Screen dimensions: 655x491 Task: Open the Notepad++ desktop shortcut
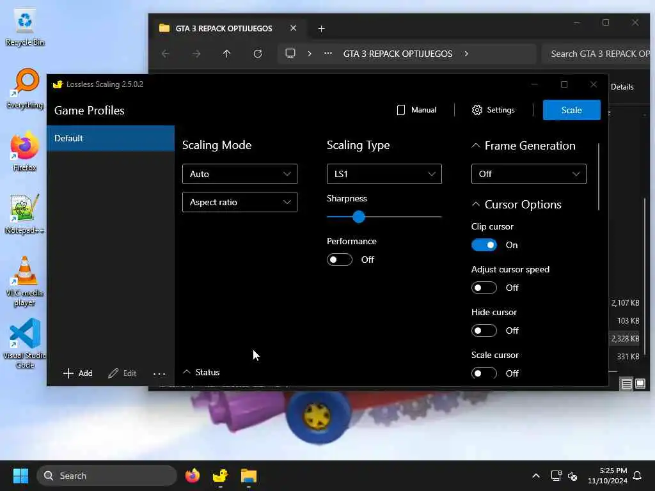coord(25,214)
